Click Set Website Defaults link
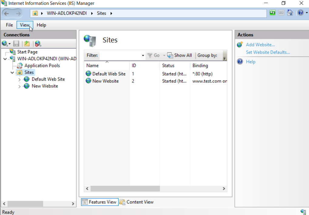 (x=268, y=52)
